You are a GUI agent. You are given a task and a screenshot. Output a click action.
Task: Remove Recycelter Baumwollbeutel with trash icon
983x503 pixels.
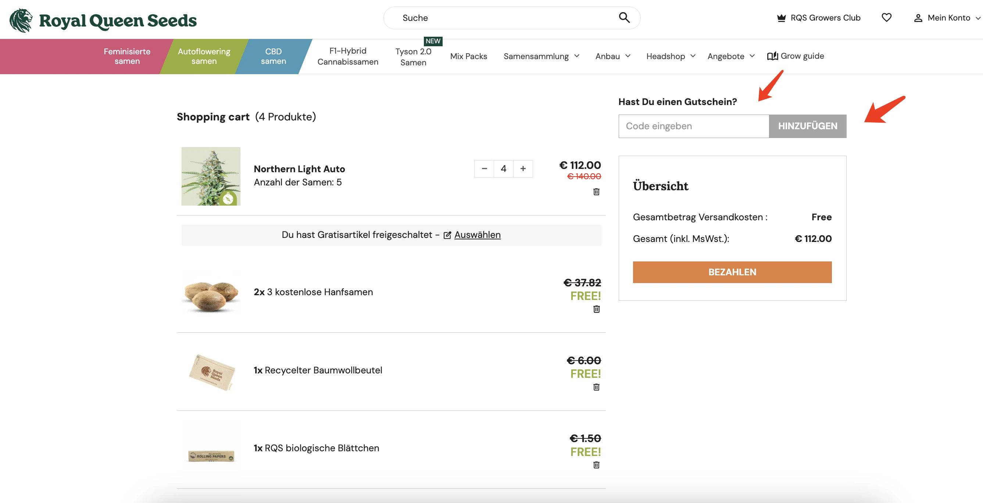coord(596,387)
